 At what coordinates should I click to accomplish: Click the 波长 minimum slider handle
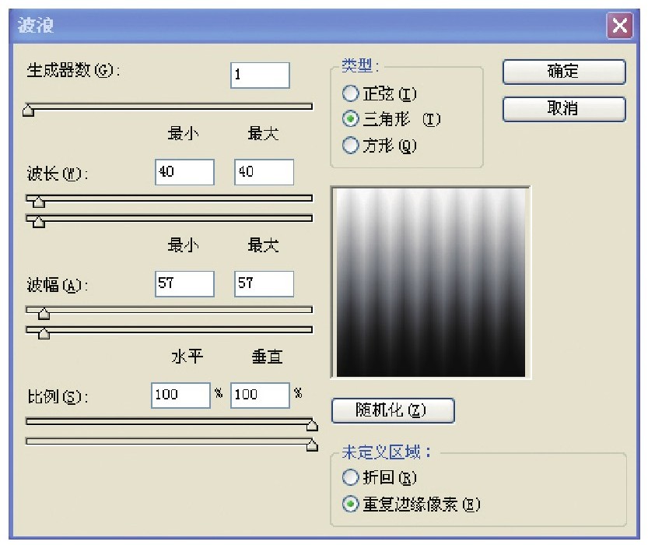(x=38, y=202)
